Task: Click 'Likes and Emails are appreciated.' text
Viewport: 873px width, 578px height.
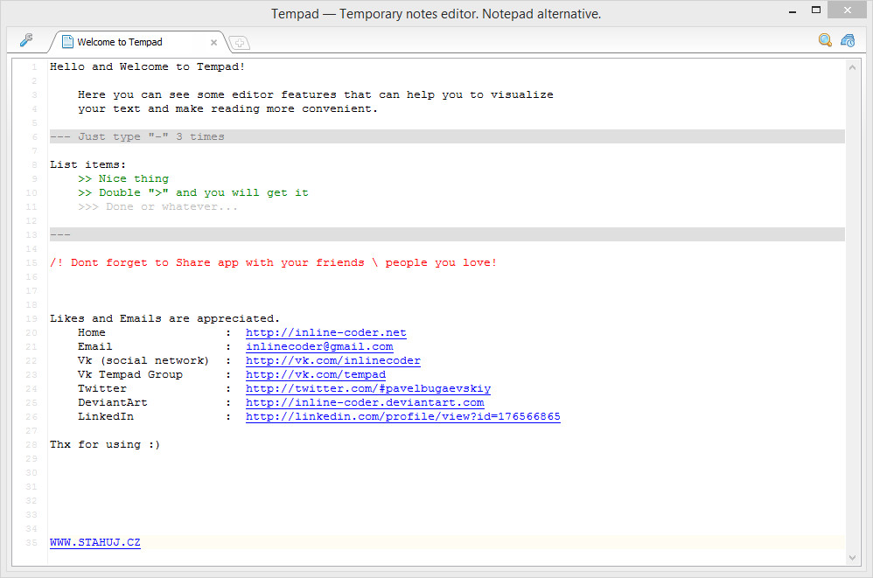Action: point(164,318)
